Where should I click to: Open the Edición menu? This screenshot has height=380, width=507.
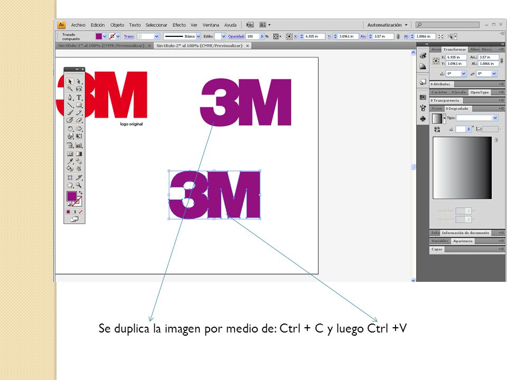pyautogui.click(x=98, y=25)
